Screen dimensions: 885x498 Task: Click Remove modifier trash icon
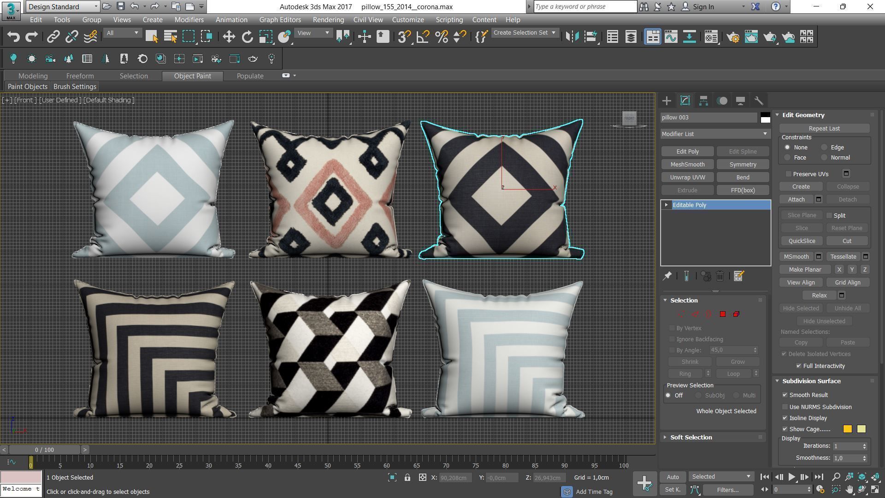(720, 276)
